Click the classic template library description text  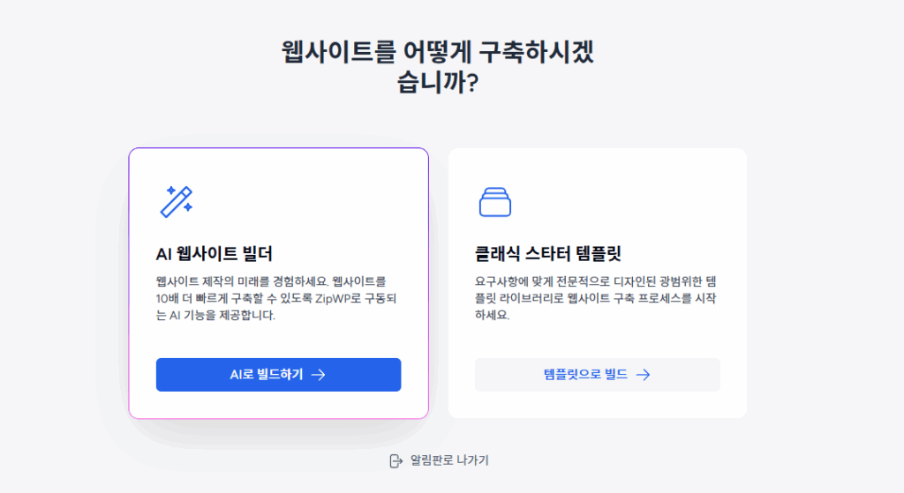coord(596,298)
